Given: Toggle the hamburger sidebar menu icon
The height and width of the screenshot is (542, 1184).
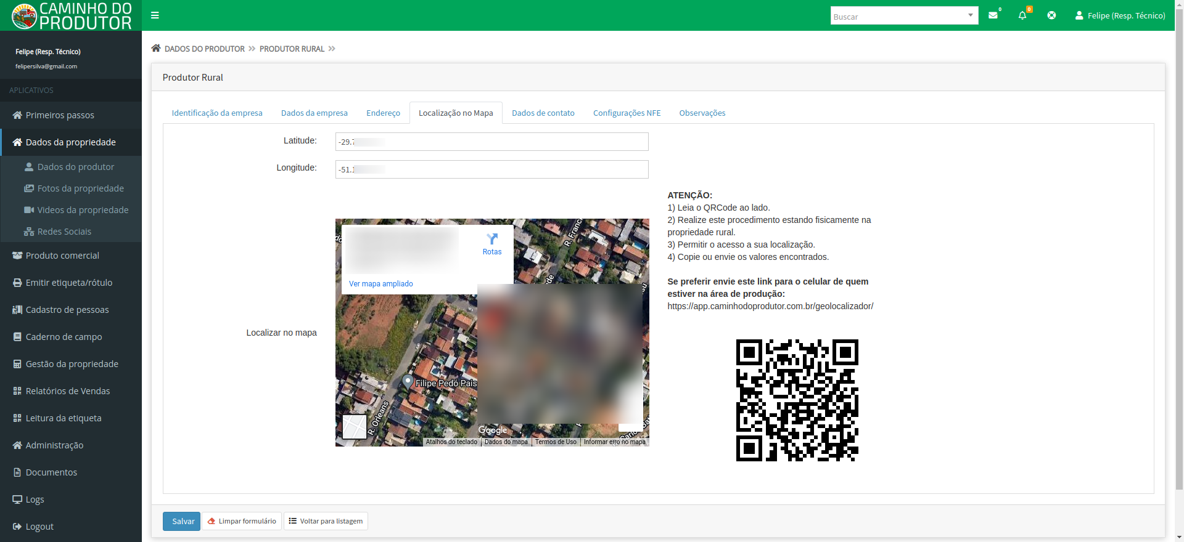Looking at the screenshot, I should tap(155, 15).
